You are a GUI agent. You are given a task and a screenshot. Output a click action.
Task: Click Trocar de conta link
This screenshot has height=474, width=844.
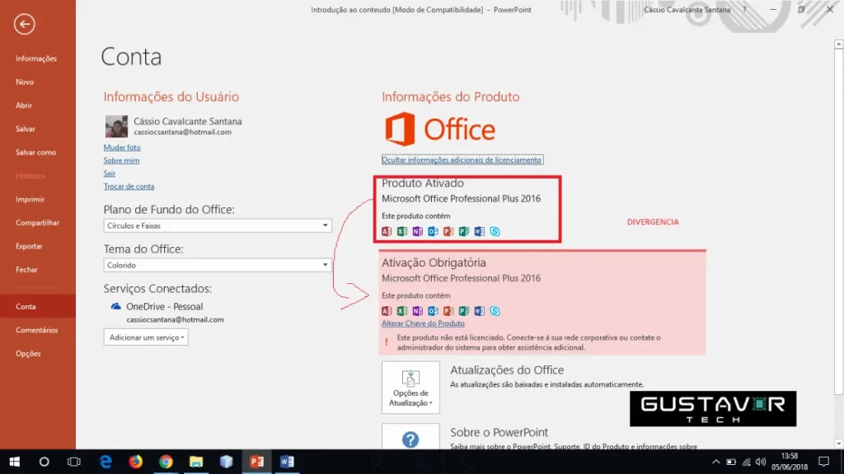(x=129, y=186)
